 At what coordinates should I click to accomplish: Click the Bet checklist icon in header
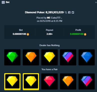[x=3, y=2]
